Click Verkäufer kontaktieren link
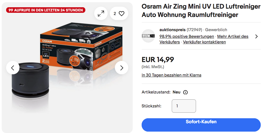Screen dimensions: 266x133 point(204,42)
